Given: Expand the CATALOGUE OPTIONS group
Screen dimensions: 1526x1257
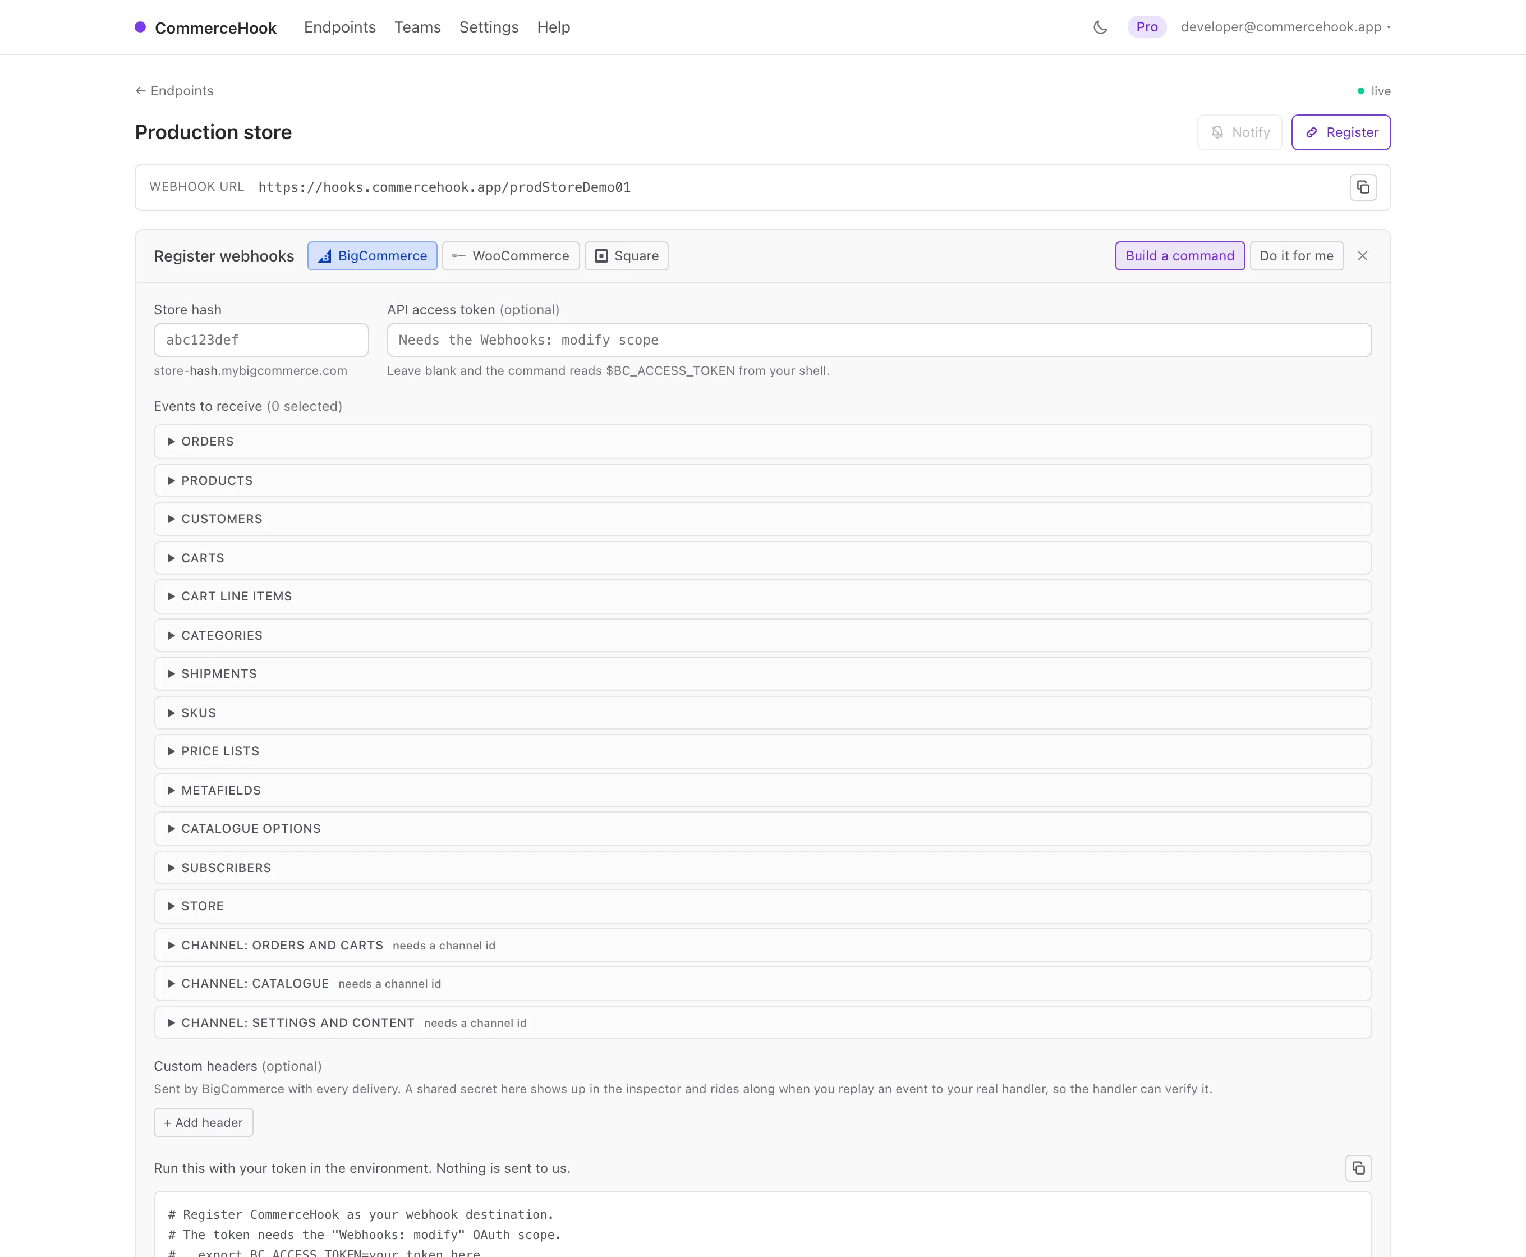Looking at the screenshot, I should point(762,828).
